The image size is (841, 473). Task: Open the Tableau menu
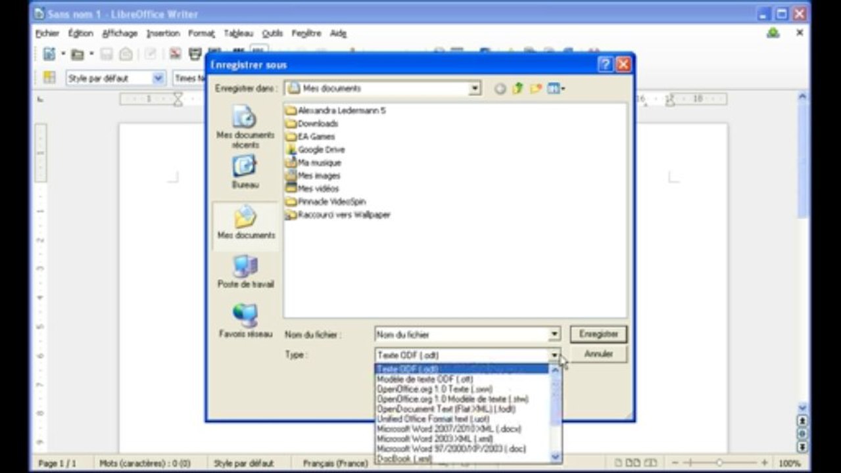coord(238,33)
